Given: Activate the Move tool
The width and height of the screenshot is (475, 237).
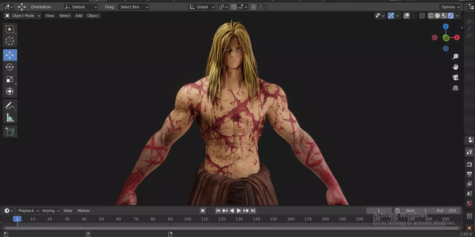Looking at the screenshot, I should (10, 55).
